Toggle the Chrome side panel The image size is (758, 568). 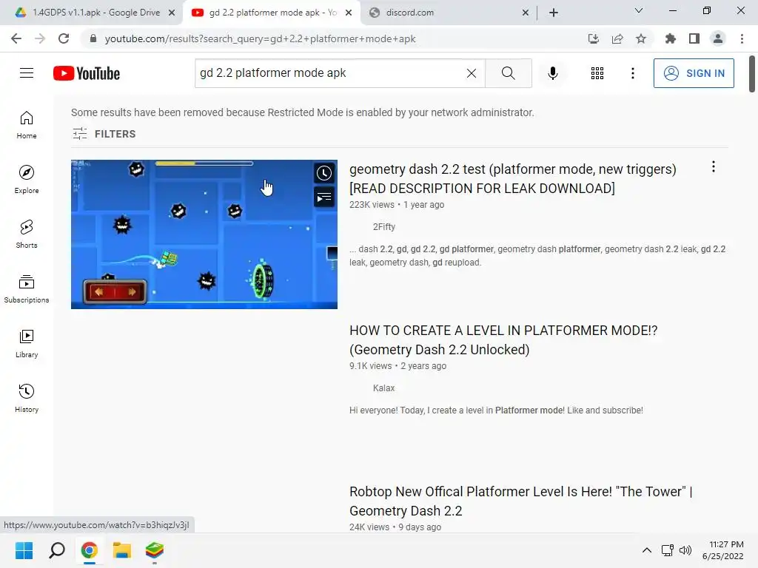coord(694,38)
